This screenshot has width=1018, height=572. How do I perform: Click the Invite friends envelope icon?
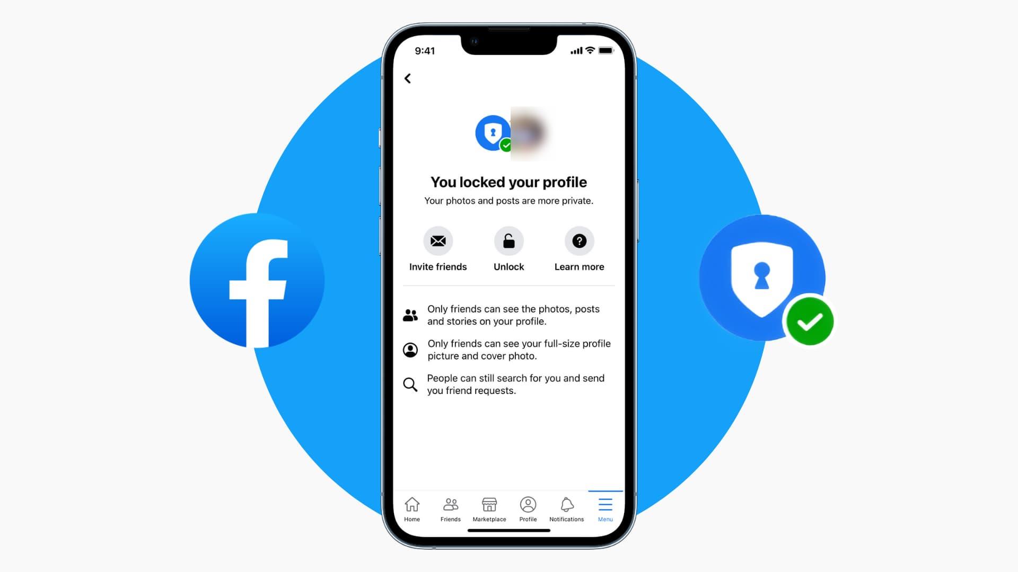tap(438, 240)
